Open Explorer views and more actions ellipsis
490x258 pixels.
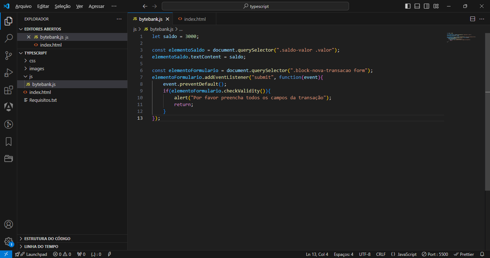click(119, 19)
